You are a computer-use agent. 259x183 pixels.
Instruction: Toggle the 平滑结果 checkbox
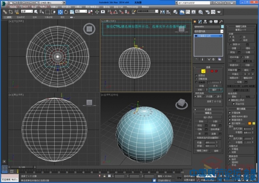(229, 113)
